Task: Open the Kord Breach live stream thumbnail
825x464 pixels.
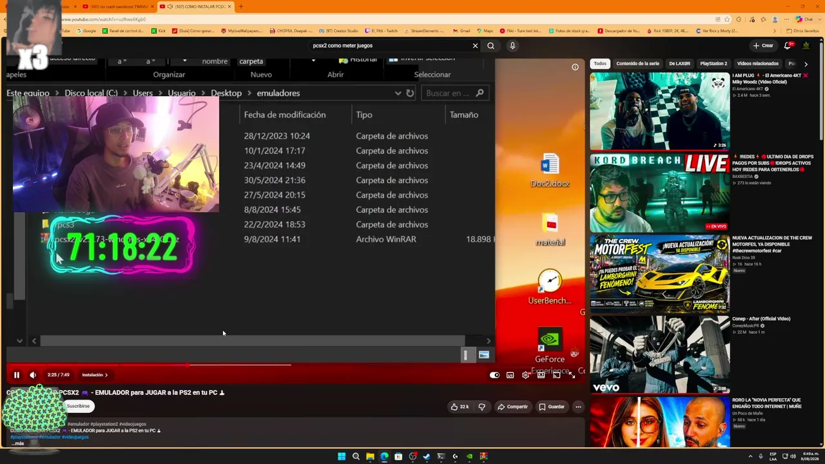Action: click(659, 193)
